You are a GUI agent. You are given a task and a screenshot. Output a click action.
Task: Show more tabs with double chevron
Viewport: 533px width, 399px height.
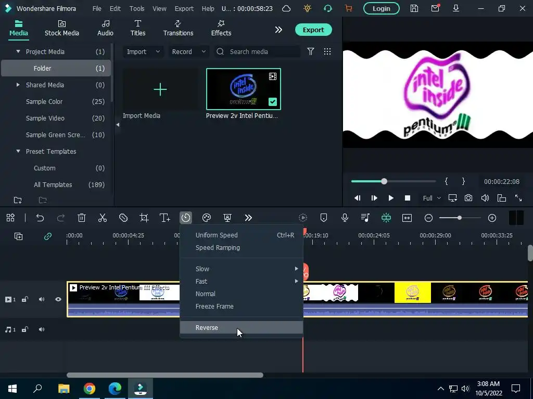pyautogui.click(x=278, y=30)
